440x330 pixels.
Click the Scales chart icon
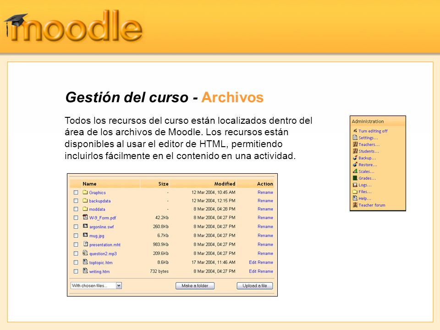tap(355, 171)
